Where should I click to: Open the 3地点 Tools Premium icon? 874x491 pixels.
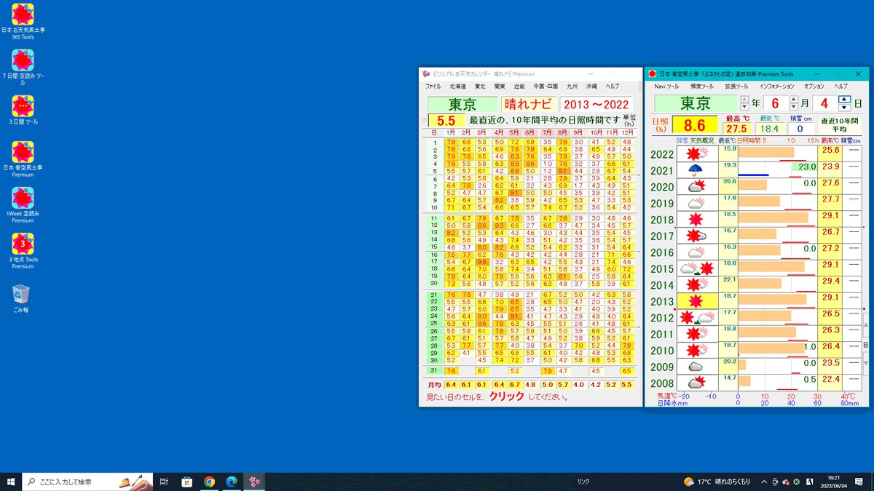(23, 244)
